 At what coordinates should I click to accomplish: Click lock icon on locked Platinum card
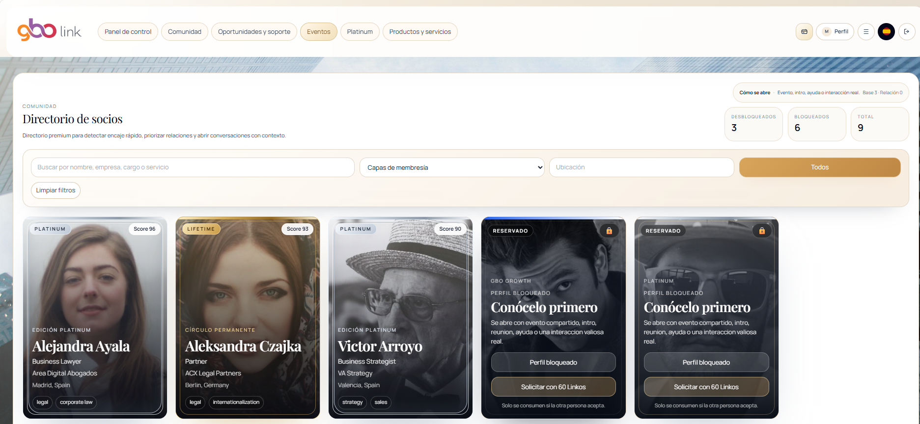tap(762, 231)
